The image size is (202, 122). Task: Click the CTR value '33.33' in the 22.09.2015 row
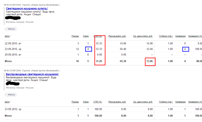[x=99, y=43]
